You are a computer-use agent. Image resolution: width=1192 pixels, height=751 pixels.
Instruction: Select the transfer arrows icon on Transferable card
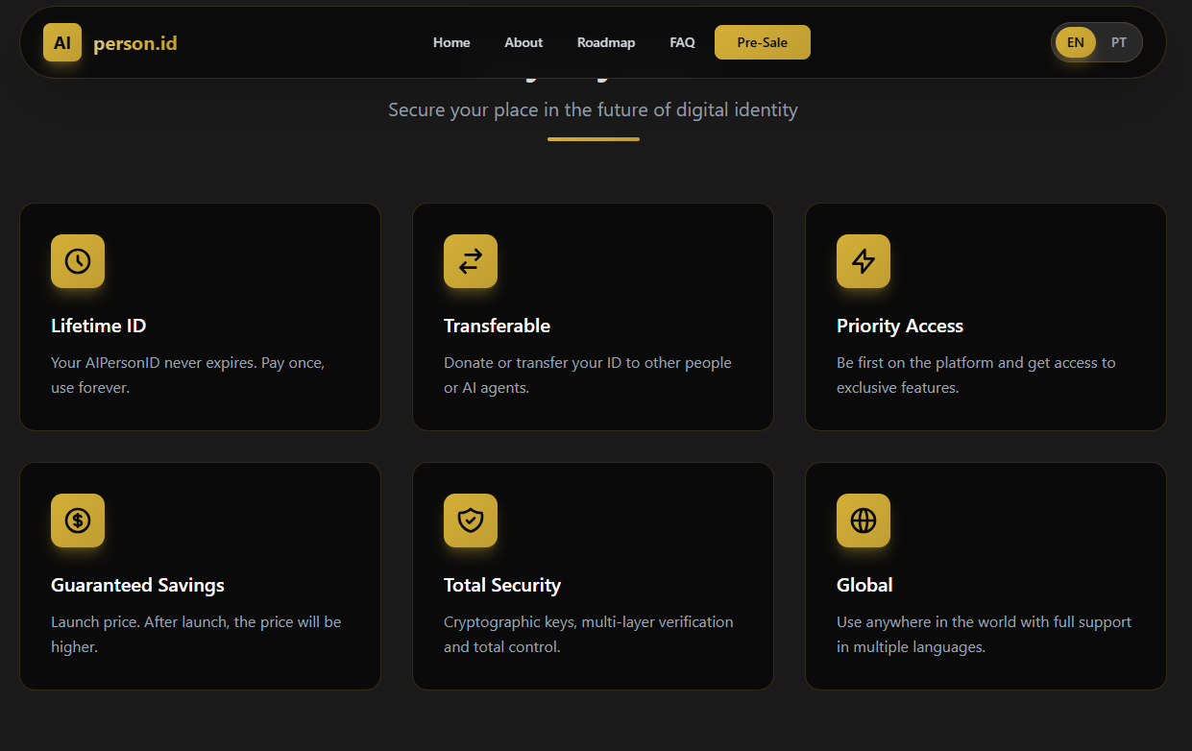click(470, 260)
